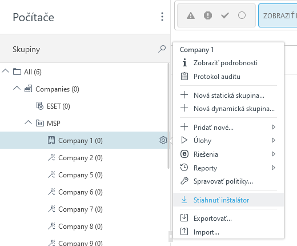Click the Protokol auditu clipboard icon
Image resolution: width=297 pixels, height=246 pixels.
(184, 76)
